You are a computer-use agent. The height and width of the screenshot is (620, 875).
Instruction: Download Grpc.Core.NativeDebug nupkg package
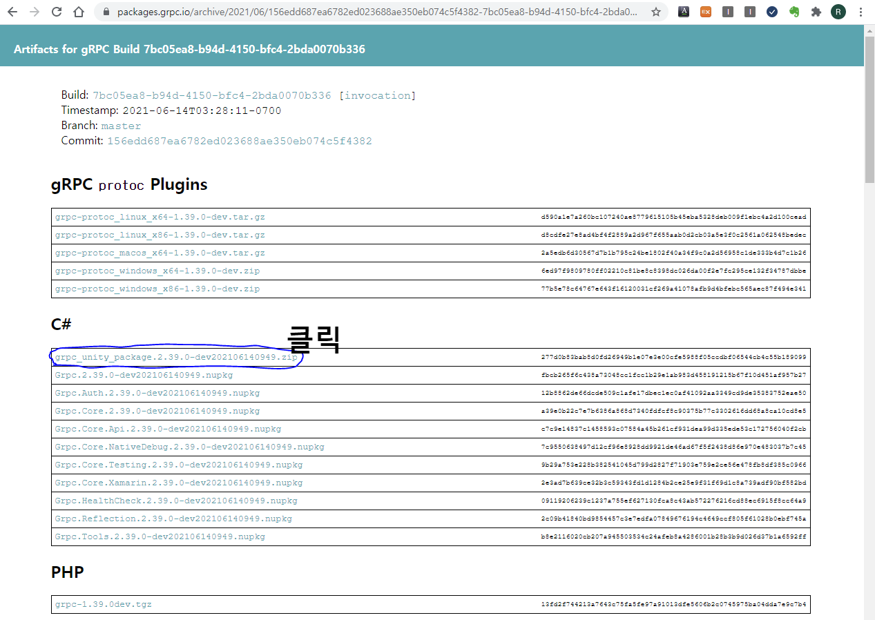[190, 447]
